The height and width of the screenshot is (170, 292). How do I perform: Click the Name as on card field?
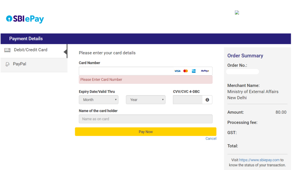(146, 119)
